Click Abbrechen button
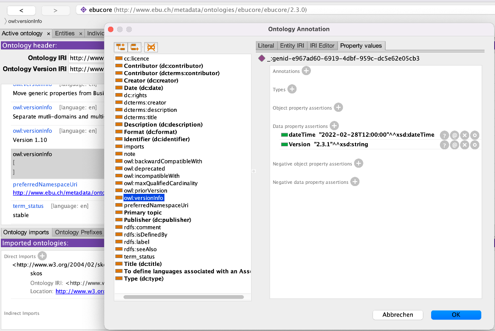The height and width of the screenshot is (331, 495). point(398,314)
